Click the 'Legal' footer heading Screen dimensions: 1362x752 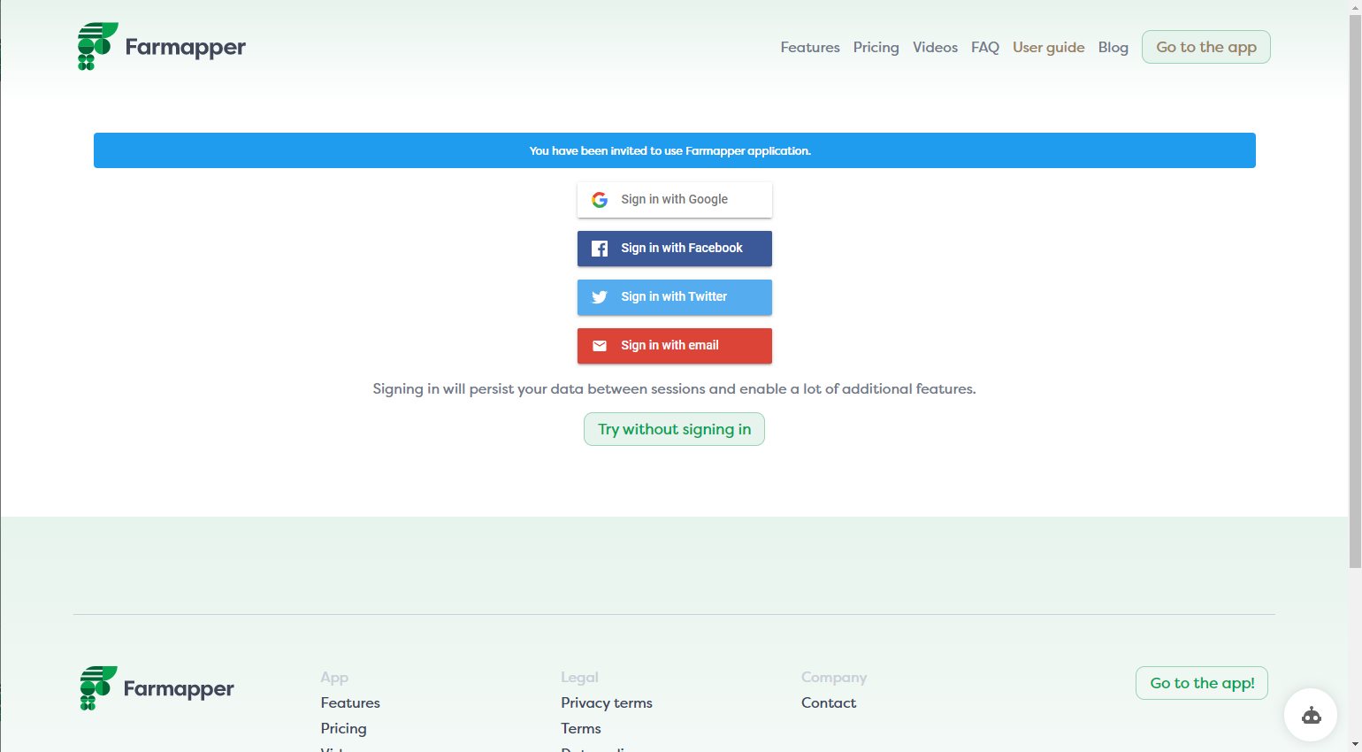tap(579, 677)
